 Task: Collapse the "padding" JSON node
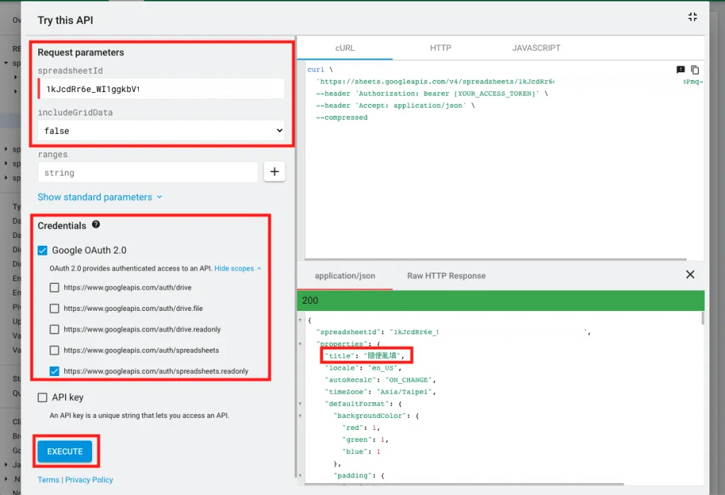(x=300, y=476)
